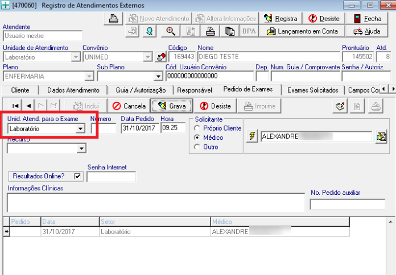The image size is (396, 275).
Task: Go to next record arrow
Action: pos(41,106)
